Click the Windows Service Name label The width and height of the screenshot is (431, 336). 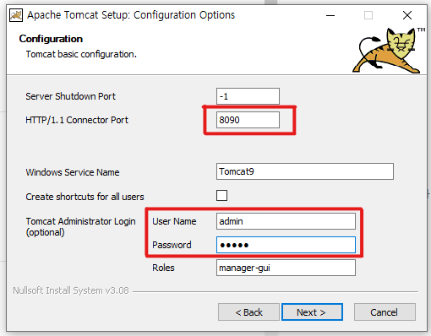click(x=73, y=172)
